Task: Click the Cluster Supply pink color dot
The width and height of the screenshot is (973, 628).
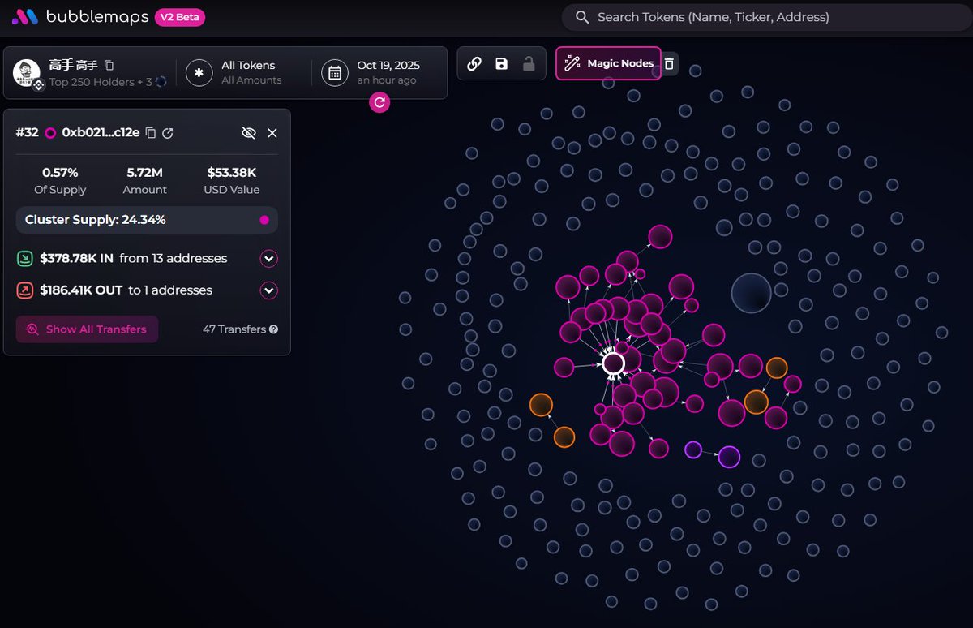Action: (264, 220)
